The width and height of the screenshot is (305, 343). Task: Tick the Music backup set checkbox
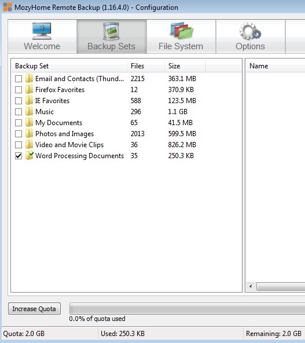19,112
